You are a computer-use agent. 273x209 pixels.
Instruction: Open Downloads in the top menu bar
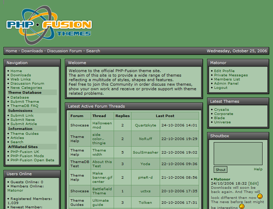[32, 51]
